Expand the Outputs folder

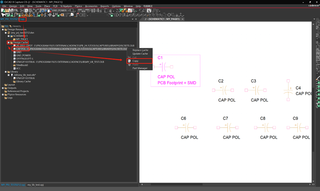click(3, 88)
